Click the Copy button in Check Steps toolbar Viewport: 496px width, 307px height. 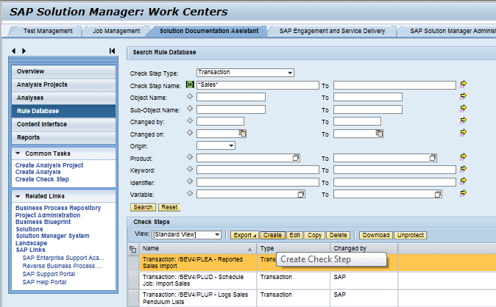pyautogui.click(x=314, y=235)
